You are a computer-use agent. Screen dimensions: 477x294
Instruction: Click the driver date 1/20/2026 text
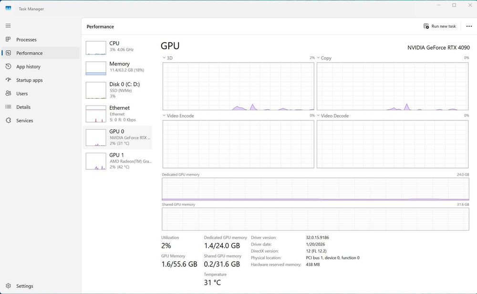pos(315,244)
